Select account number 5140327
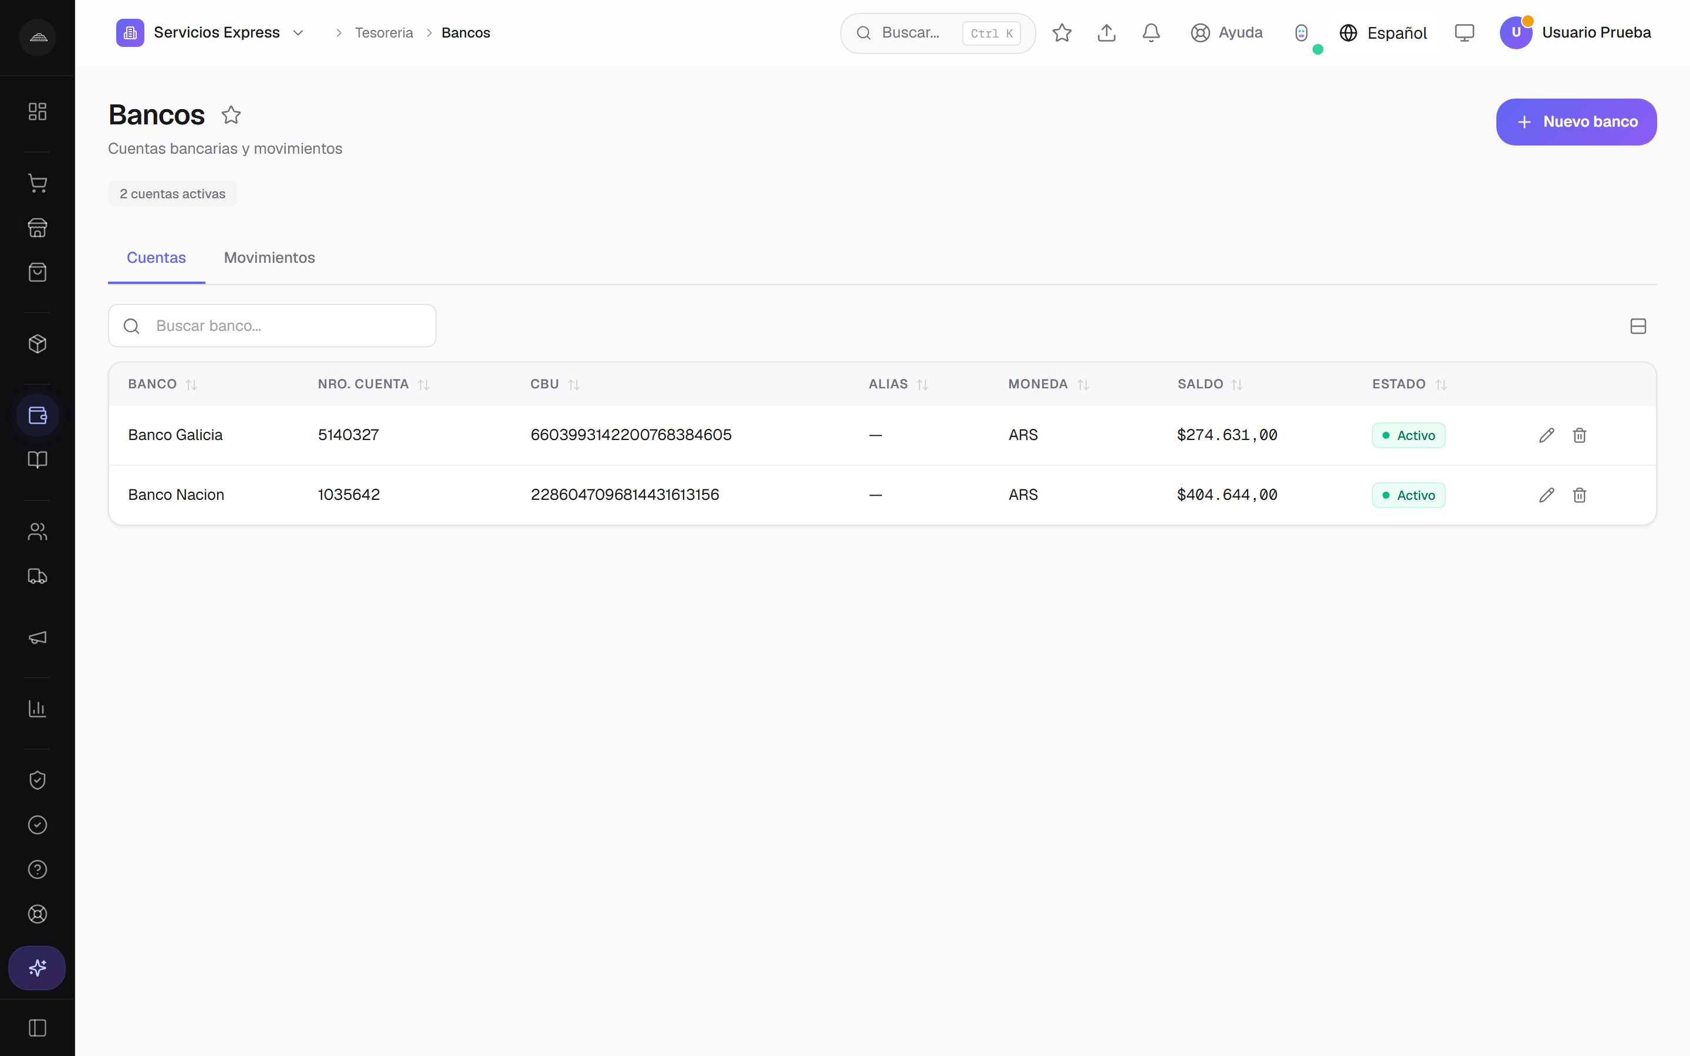 tap(349, 435)
